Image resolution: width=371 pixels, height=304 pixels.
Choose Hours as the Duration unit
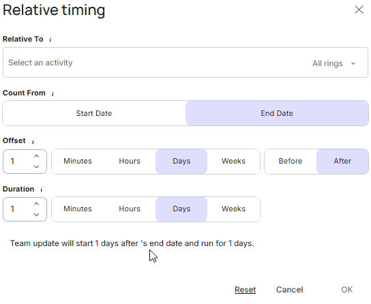click(x=130, y=209)
